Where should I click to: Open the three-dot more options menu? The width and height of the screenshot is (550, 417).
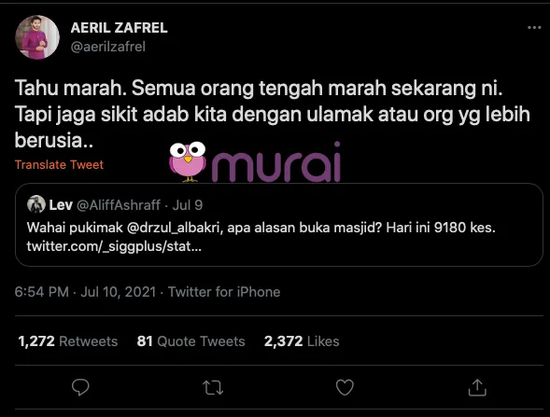pyautogui.click(x=534, y=28)
